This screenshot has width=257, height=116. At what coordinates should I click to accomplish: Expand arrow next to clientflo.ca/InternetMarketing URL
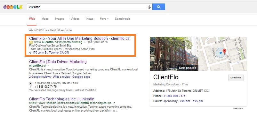(x=84, y=42)
